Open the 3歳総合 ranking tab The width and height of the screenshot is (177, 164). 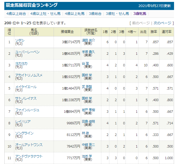[x=95, y=13]
